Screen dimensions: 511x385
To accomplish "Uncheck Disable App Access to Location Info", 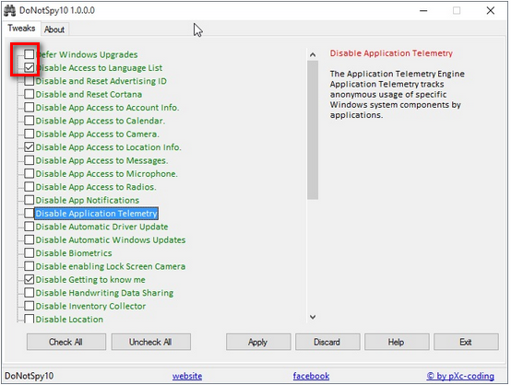I will [29, 147].
